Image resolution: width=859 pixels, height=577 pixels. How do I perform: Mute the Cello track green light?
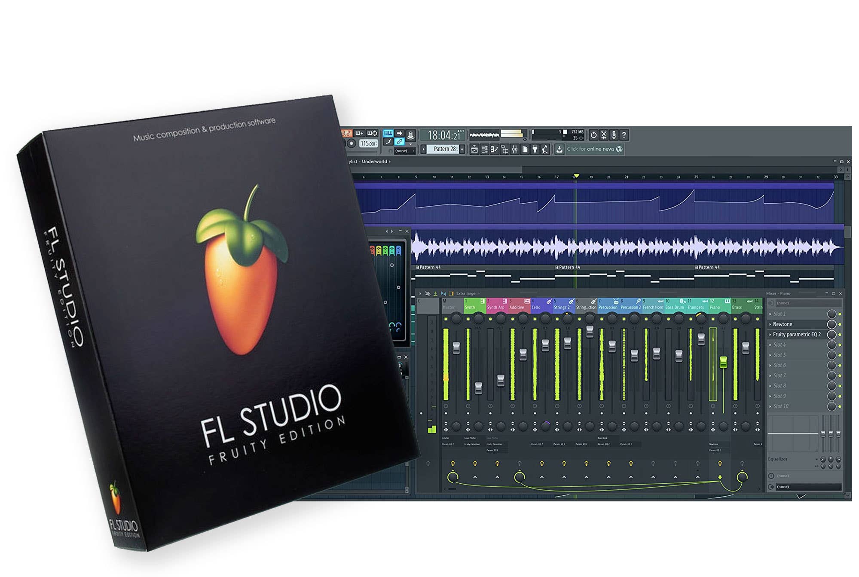[535, 319]
